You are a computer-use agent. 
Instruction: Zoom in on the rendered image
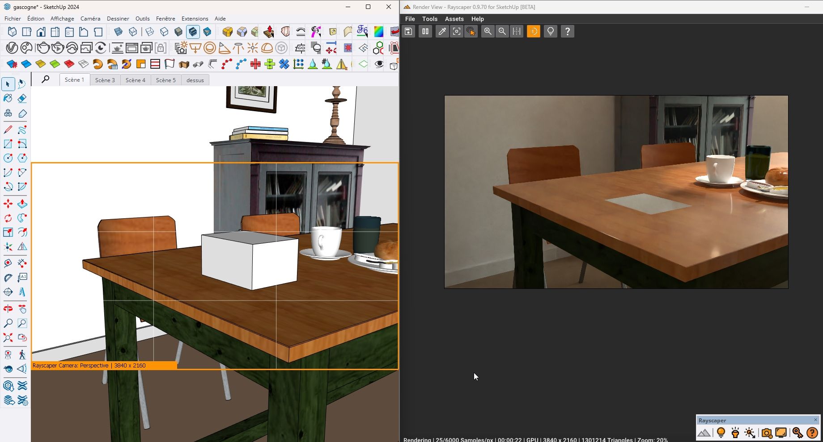click(488, 31)
